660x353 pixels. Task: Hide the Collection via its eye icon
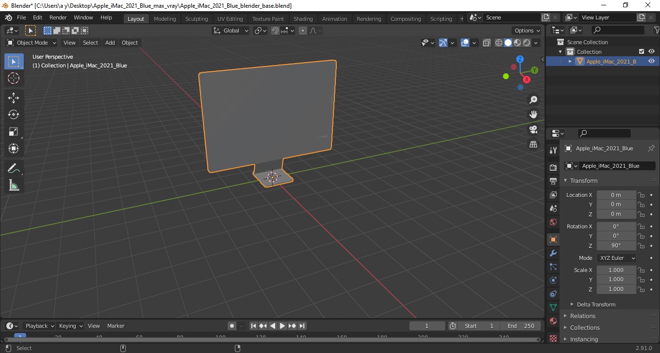(x=651, y=51)
